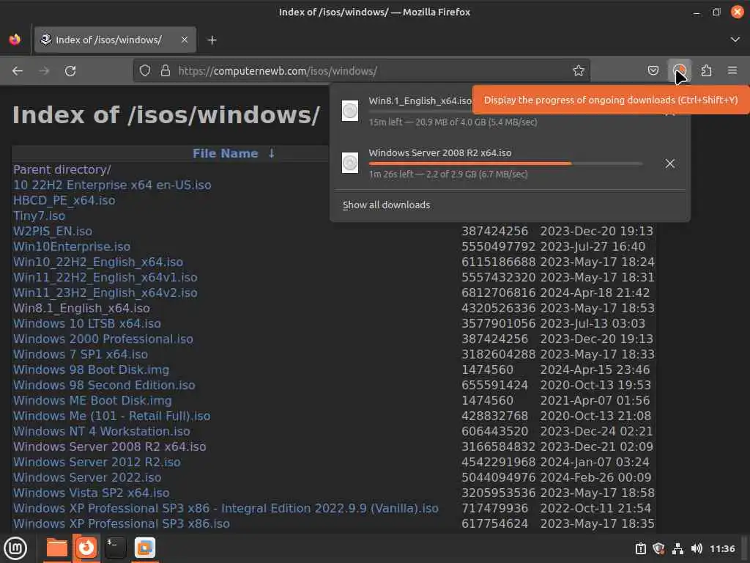
Task: Open the Terminal from the taskbar
Action: point(115,548)
